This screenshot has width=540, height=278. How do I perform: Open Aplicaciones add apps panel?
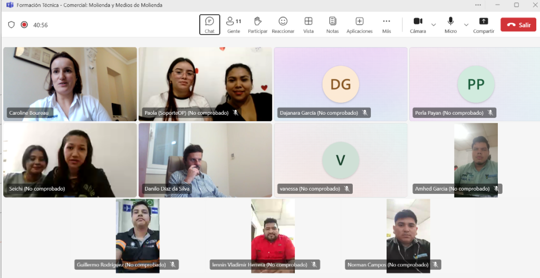pyautogui.click(x=359, y=24)
